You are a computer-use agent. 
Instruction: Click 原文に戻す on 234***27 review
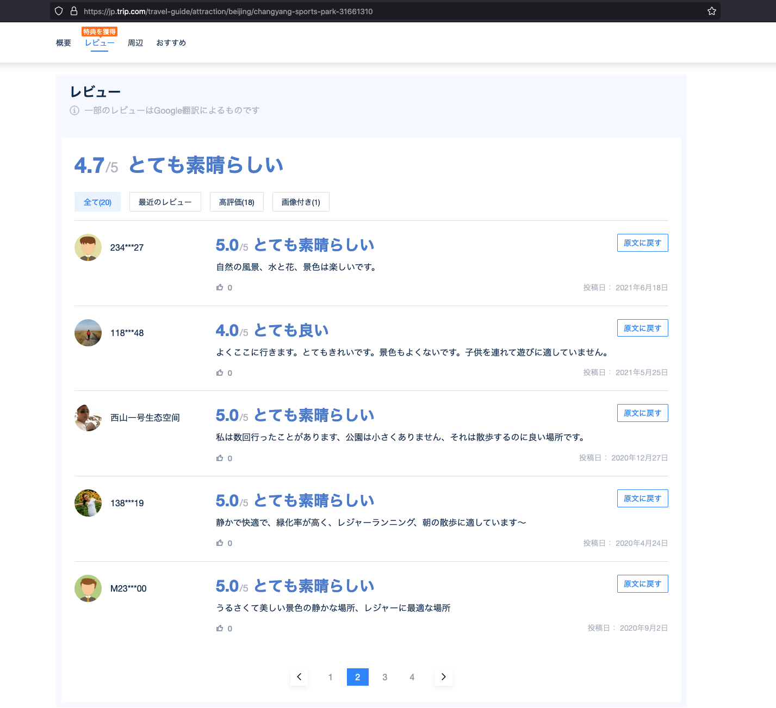pyautogui.click(x=642, y=243)
